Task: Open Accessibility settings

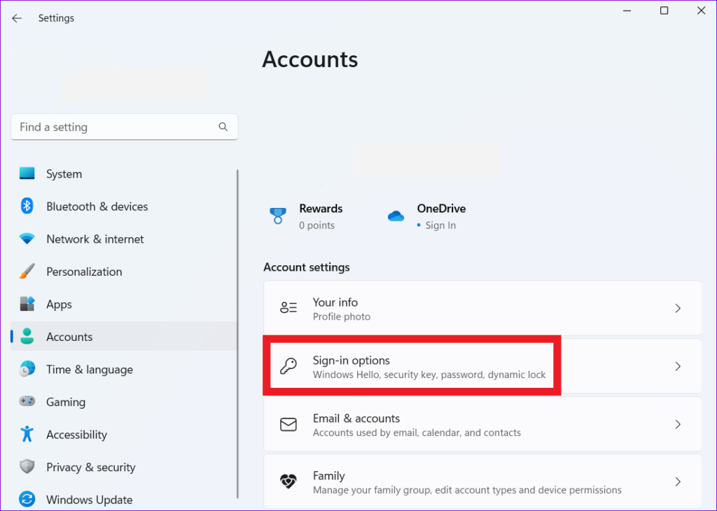Action: (x=123, y=434)
